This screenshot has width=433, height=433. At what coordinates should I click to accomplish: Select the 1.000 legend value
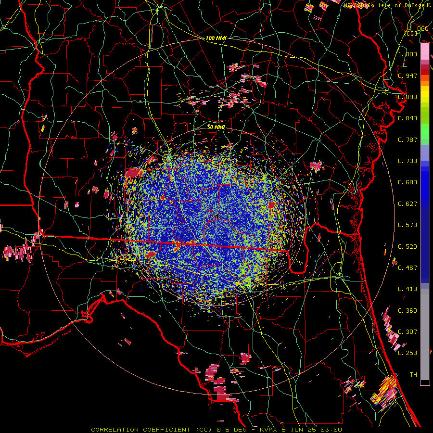click(x=408, y=54)
